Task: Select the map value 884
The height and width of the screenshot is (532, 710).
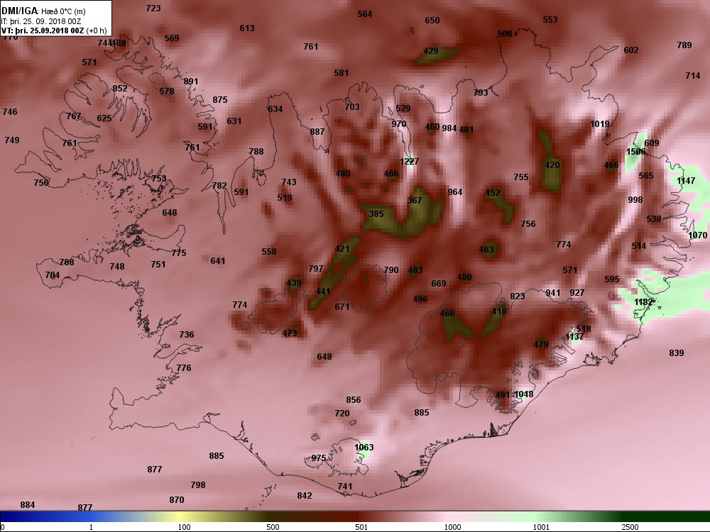Action: point(27,505)
